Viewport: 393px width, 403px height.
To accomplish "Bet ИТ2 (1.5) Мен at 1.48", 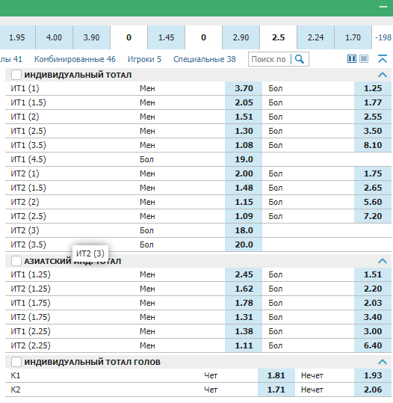I will (244, 188).
